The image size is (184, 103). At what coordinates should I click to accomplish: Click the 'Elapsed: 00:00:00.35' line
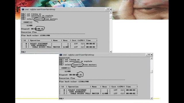[x=70, y=75]
